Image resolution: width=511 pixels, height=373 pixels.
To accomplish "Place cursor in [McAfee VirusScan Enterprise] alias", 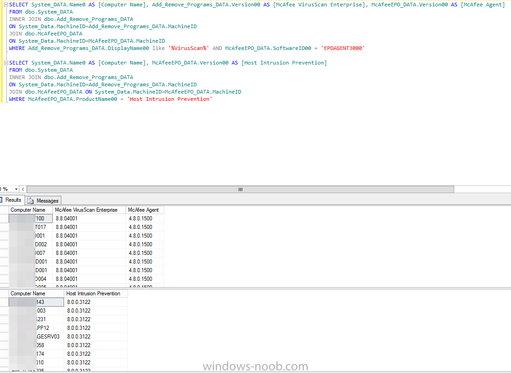I will [319, 5].
